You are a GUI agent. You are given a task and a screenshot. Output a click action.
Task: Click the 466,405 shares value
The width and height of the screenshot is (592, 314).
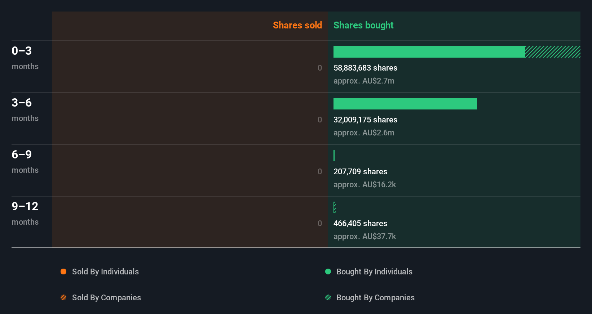click(360, 223)
